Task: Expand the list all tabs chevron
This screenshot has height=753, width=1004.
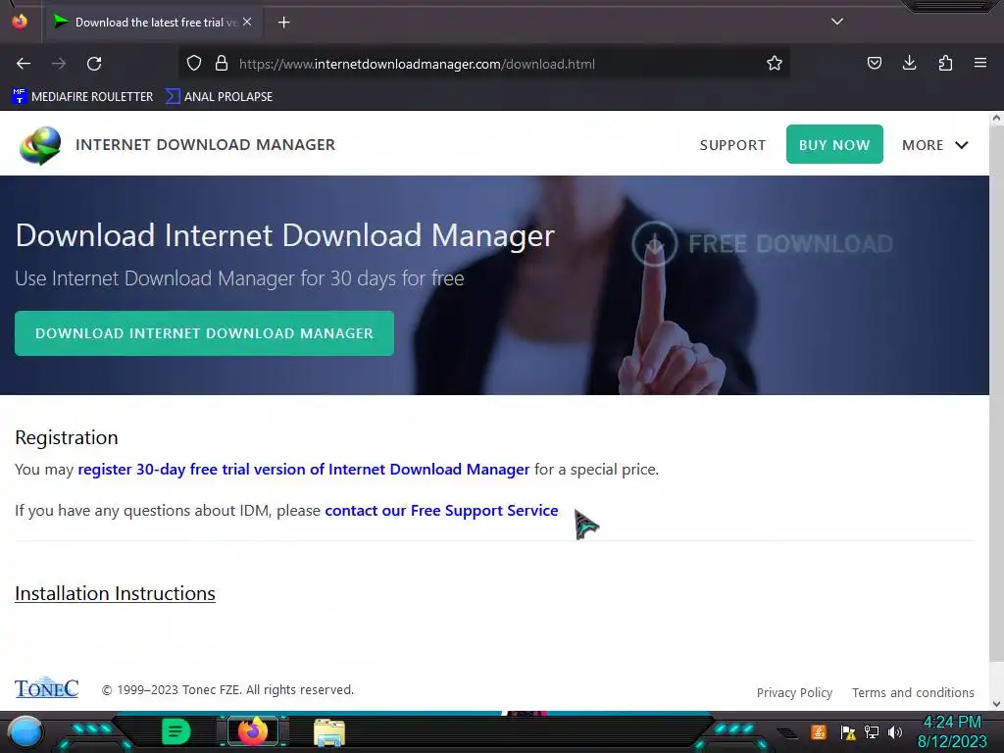Action: (837, 22)
